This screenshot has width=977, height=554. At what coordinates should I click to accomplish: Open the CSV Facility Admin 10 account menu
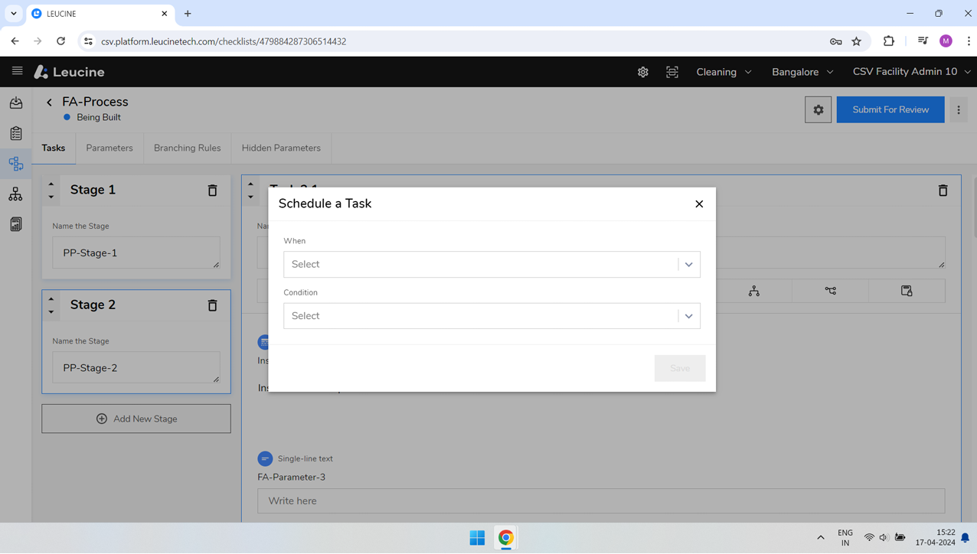911,72
